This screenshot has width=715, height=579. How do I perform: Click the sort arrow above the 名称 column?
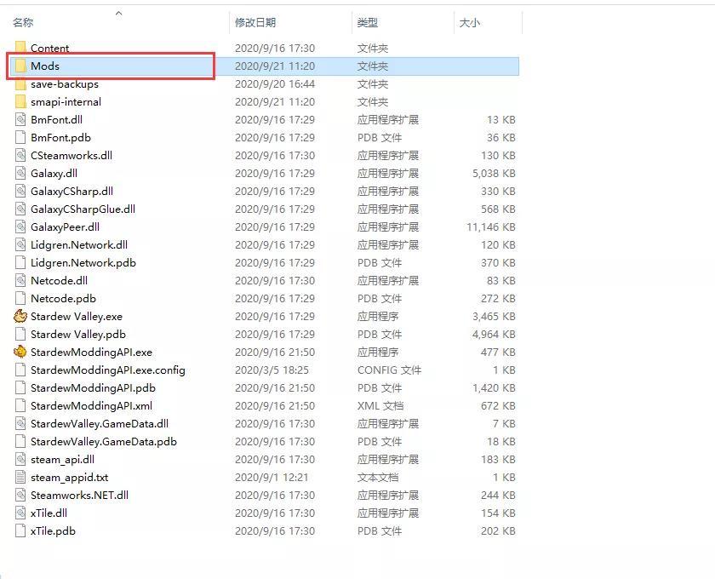(118, 14)
